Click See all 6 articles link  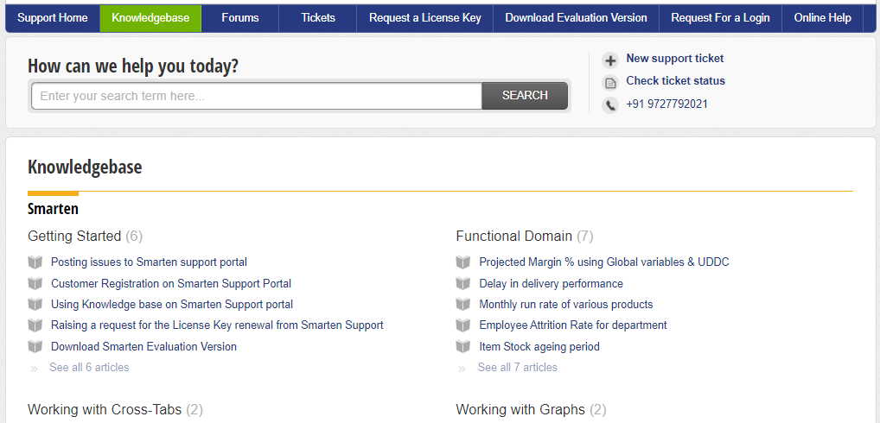[x=89, y=368]
